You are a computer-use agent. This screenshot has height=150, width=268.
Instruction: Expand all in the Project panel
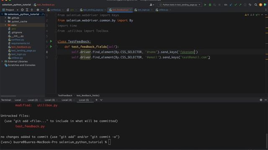27,10
